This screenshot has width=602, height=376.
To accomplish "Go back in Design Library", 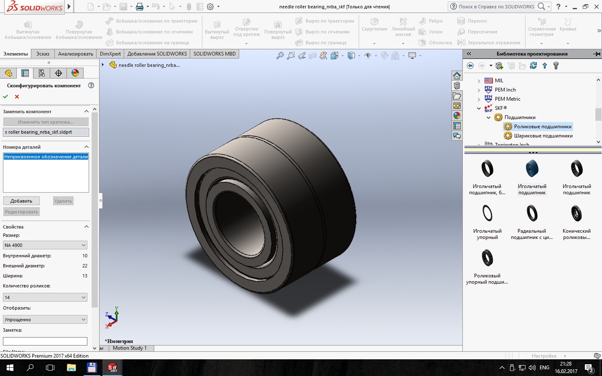I will pos(470,66).
